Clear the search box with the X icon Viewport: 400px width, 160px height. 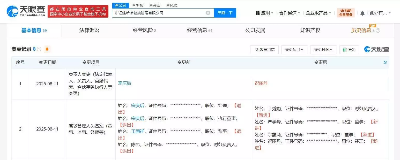pyautogui.click(x=208, y=13)
